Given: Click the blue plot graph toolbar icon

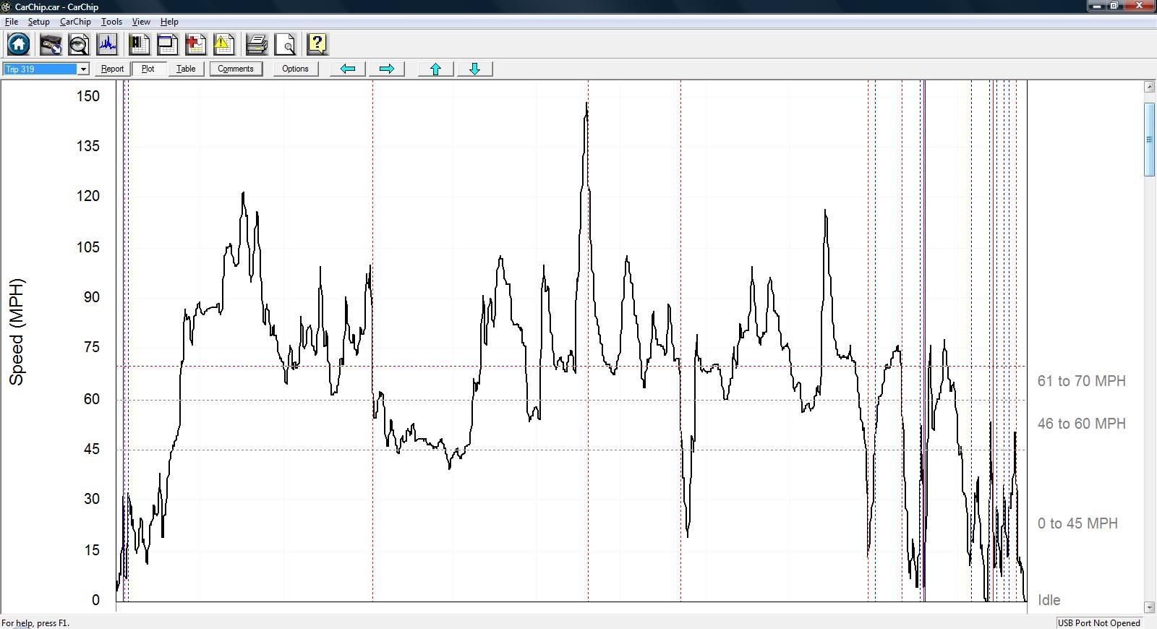Looking at the screenshot, I should [x=108, y=45].
